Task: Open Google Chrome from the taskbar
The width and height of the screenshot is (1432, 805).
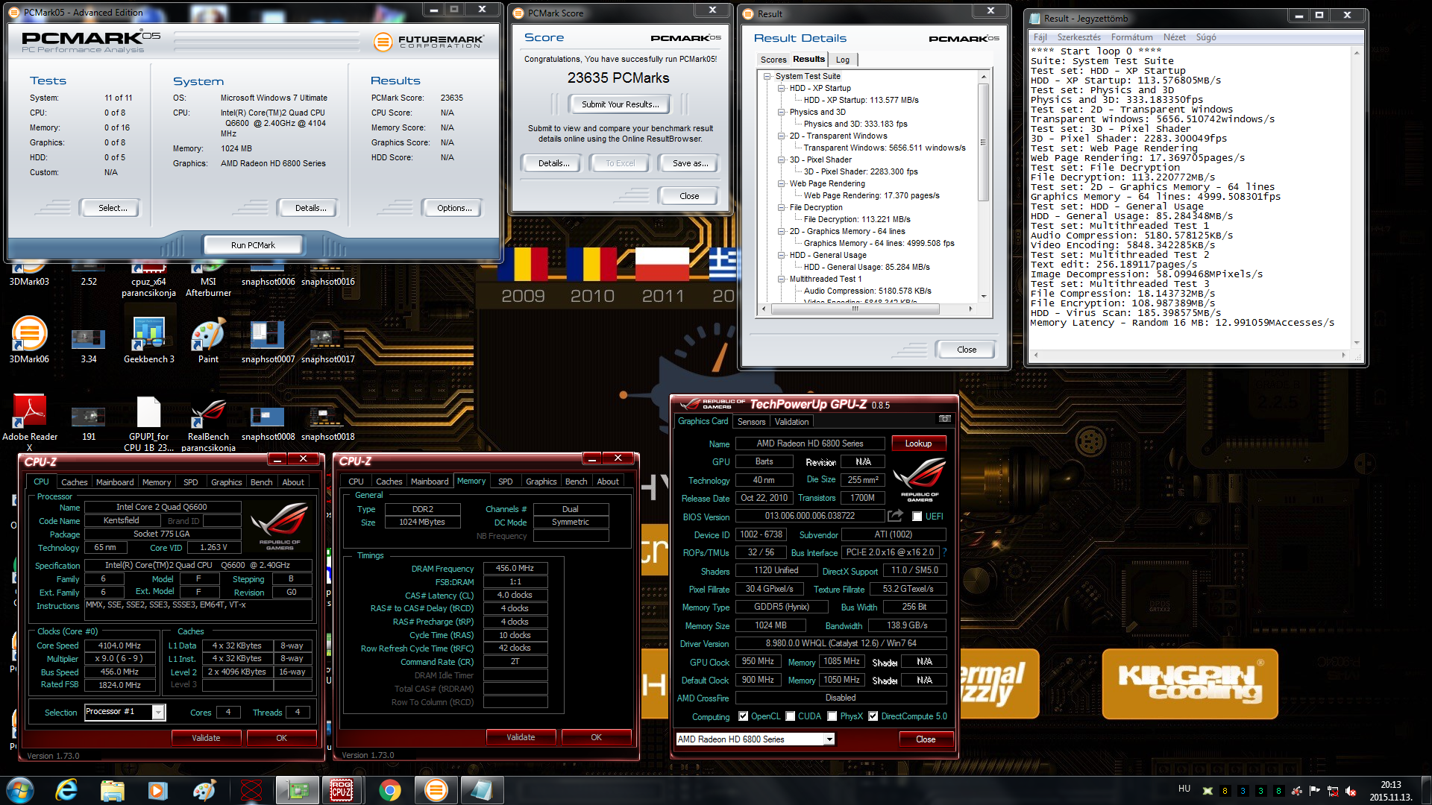Action: [x=389, y=790]
